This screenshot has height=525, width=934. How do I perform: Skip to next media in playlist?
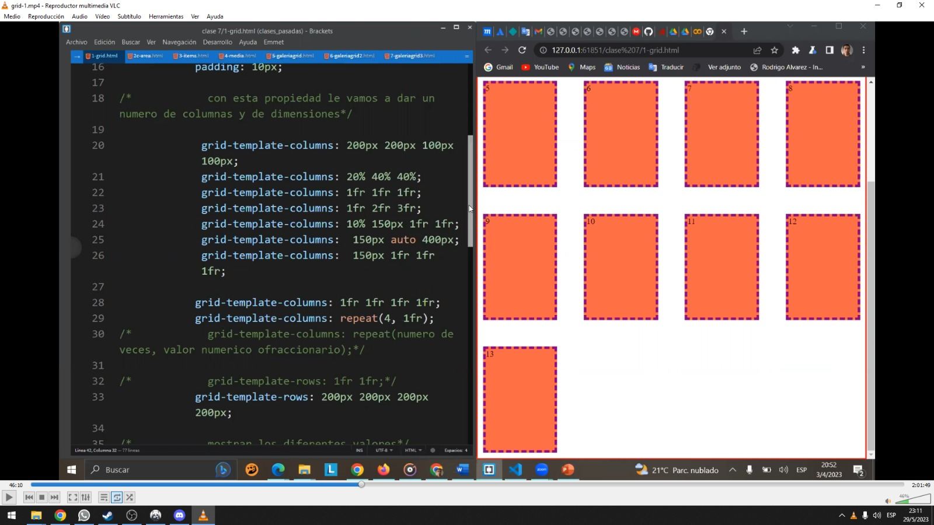(54, 498)
